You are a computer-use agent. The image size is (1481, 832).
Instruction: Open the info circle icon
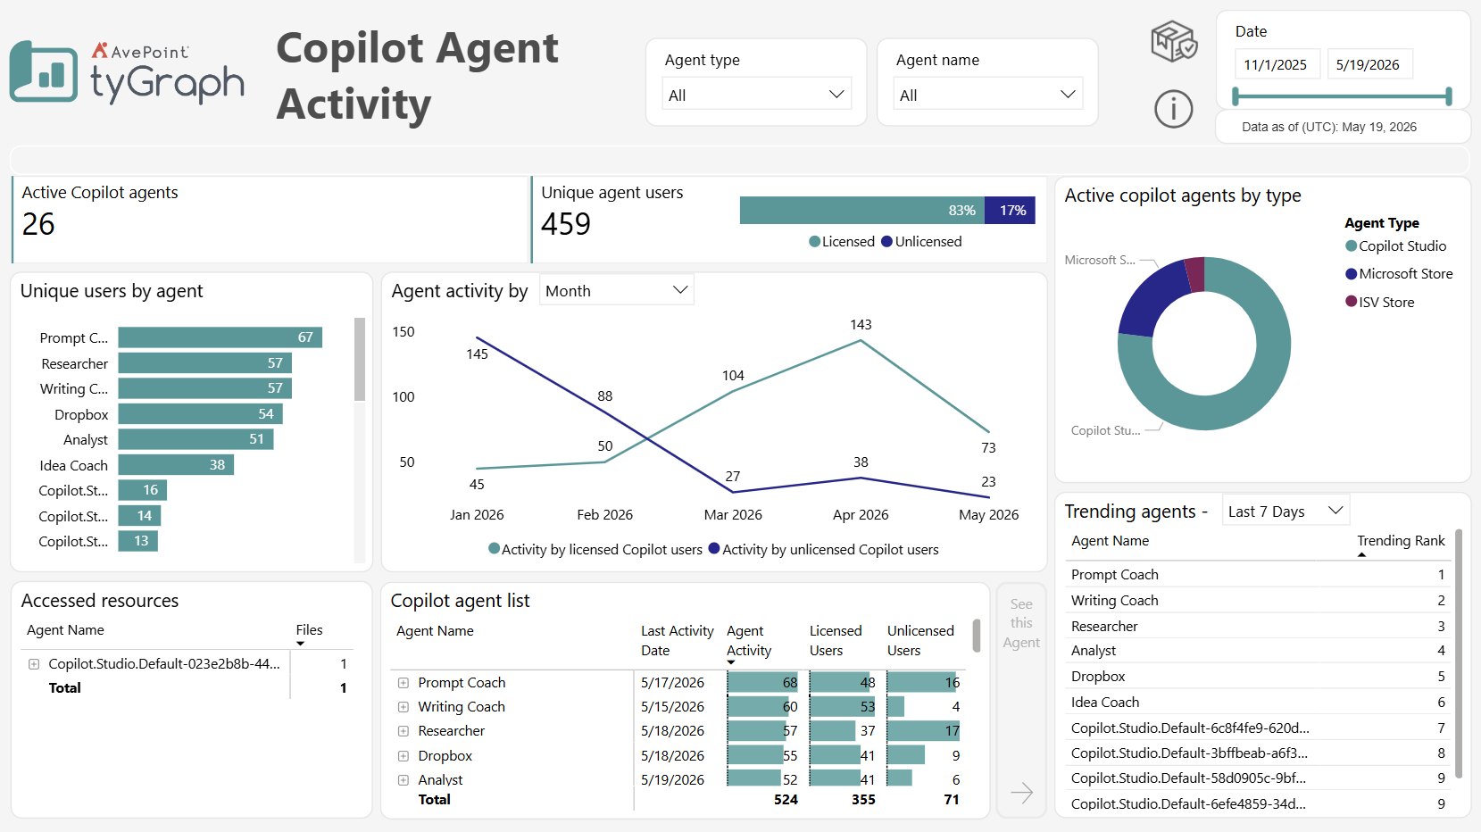coord(1173,109)
